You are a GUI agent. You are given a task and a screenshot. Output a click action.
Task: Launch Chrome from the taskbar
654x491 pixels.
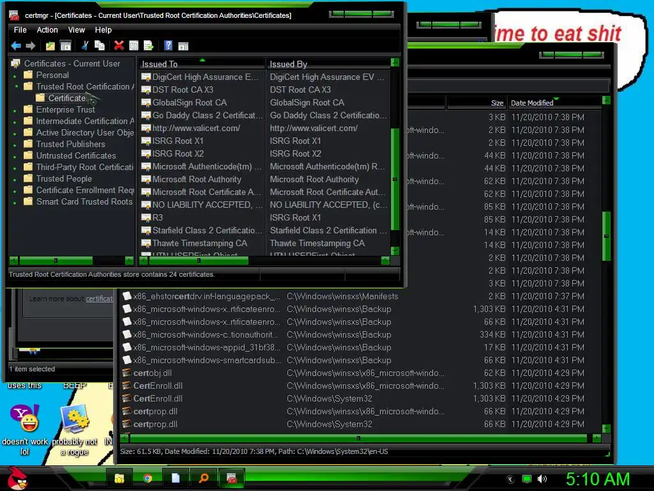tap(148, 478)
